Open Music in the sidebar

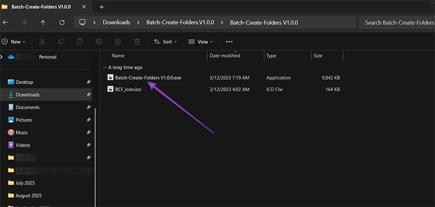(22, 133)
